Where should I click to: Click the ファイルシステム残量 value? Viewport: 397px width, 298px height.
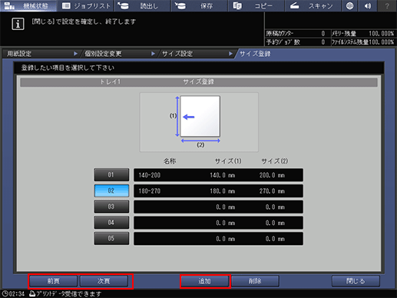[381, 42]
